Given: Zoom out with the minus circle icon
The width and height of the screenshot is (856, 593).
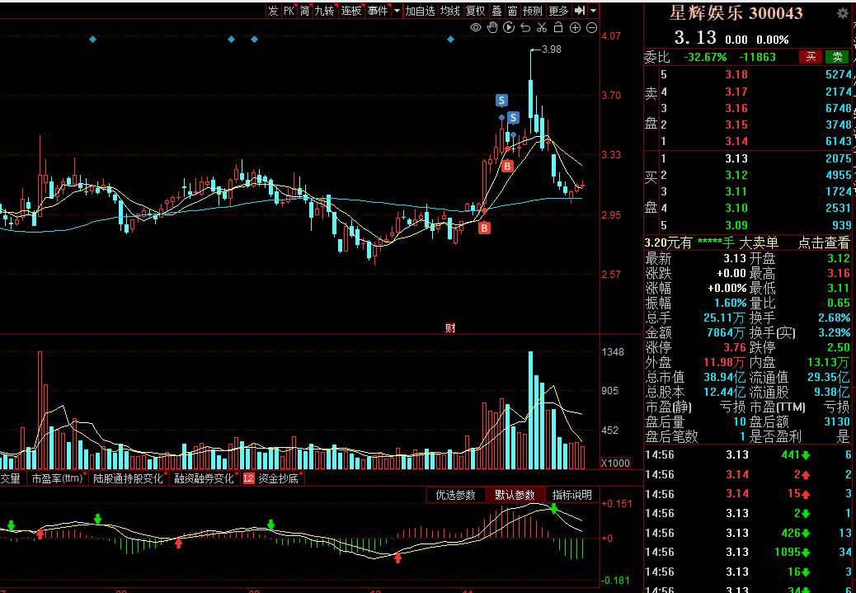Looking at the screenshot, I should (x=591, y=27).
